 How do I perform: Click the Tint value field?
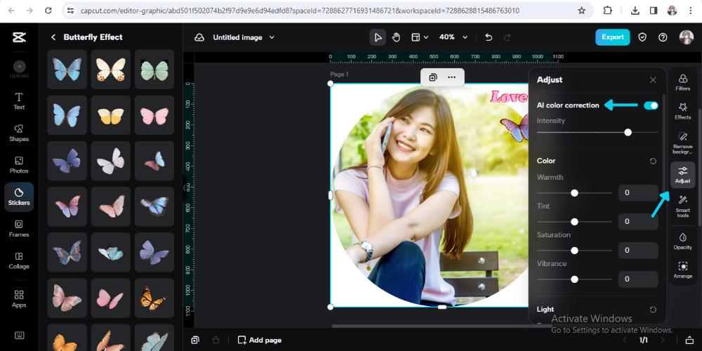click(638, 222)
